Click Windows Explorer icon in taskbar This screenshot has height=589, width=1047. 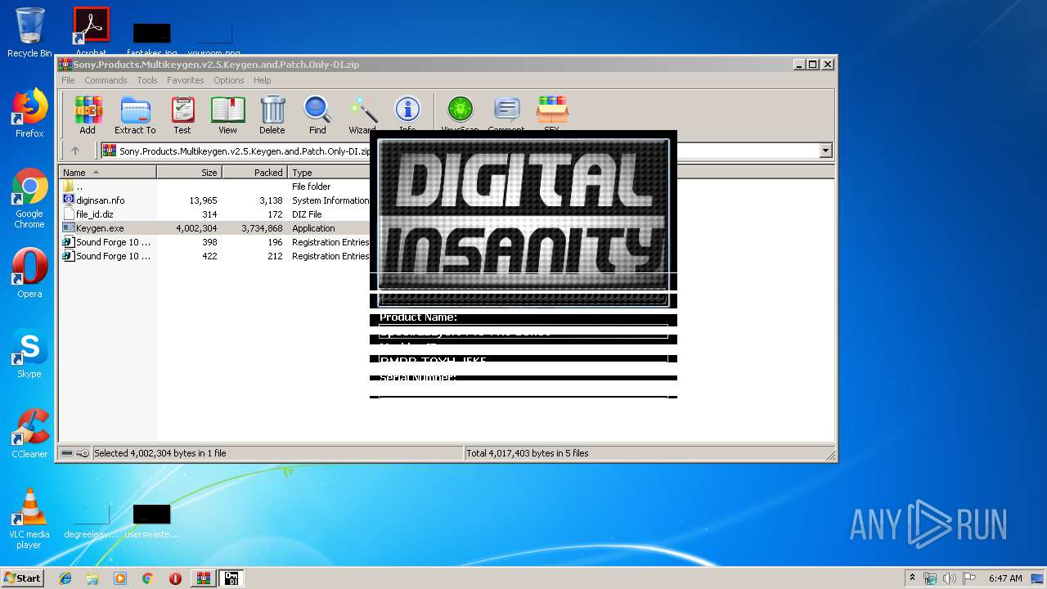[92, 578]
